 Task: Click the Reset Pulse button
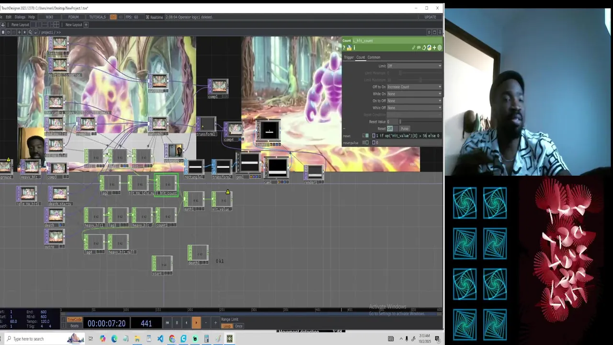(x=405, y=128)
